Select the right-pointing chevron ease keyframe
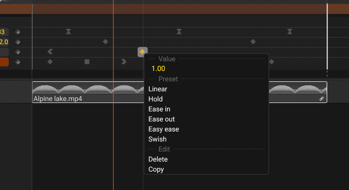 click(124, 62)
